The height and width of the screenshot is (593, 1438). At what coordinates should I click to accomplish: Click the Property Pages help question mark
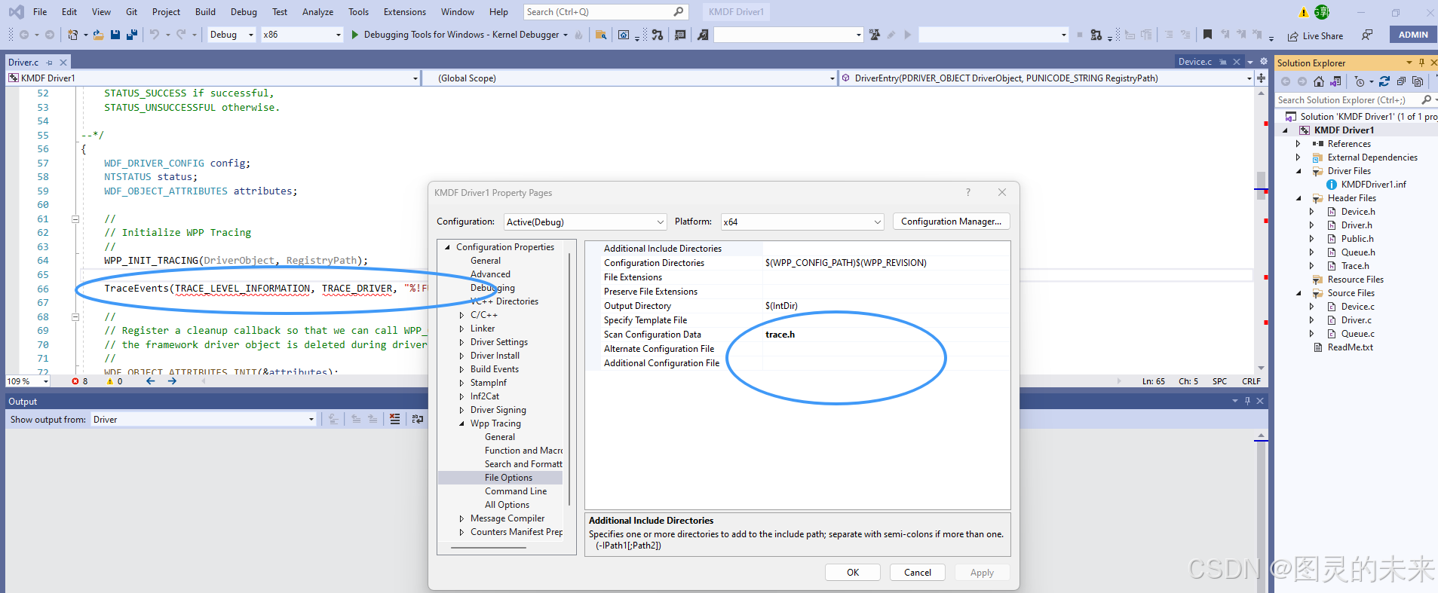(x=968, y=192)
